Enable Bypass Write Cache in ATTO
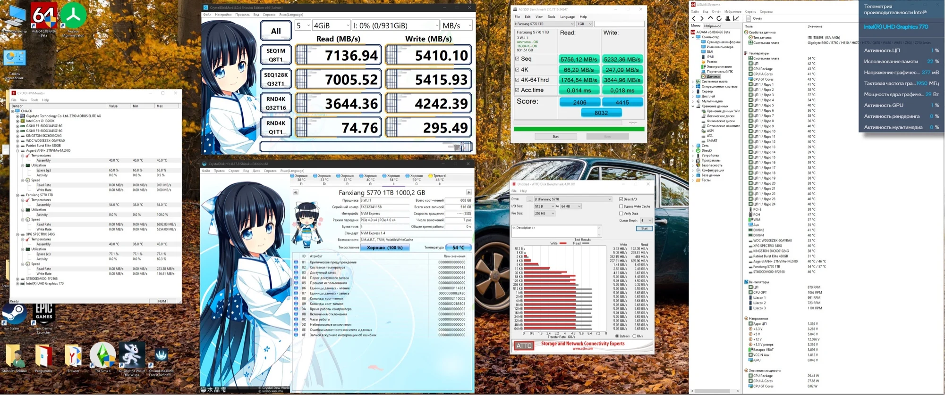Image resolution: width=945 pixels, height=395 pixels. 621,206
